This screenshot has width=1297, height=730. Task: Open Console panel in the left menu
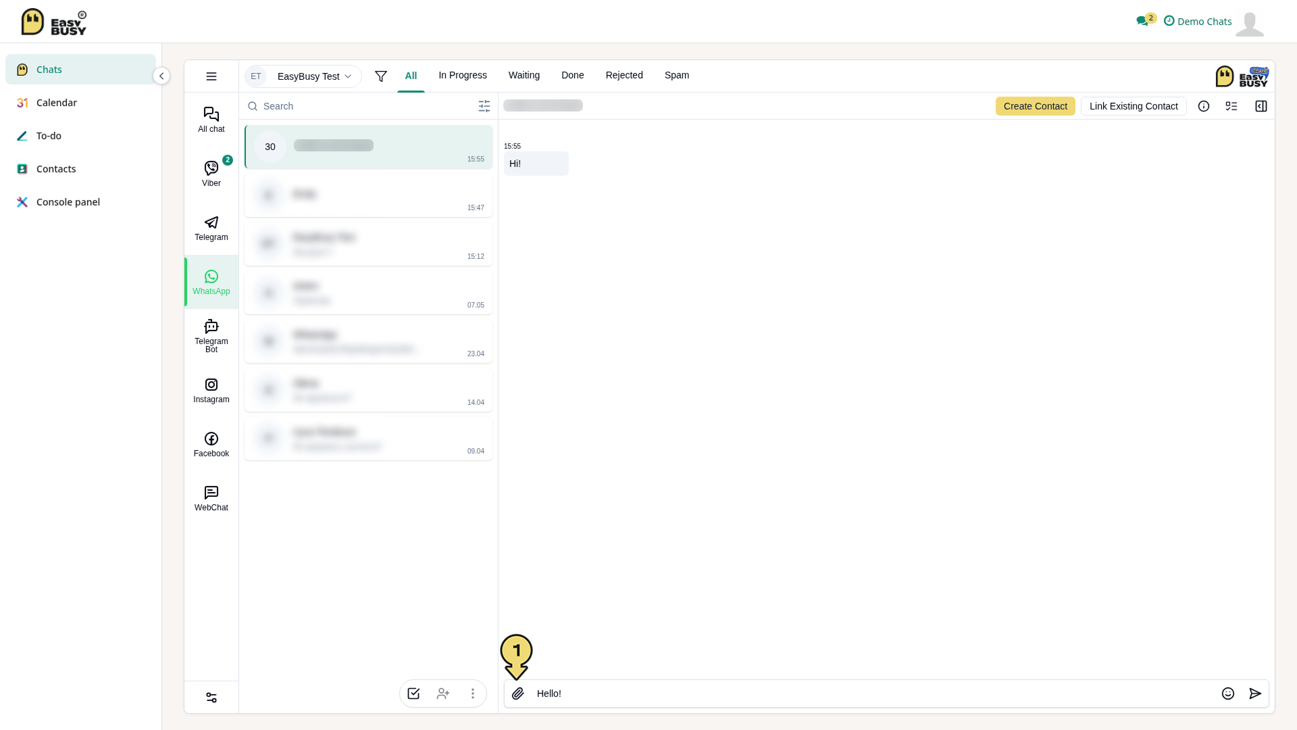(x=80, y=202)
